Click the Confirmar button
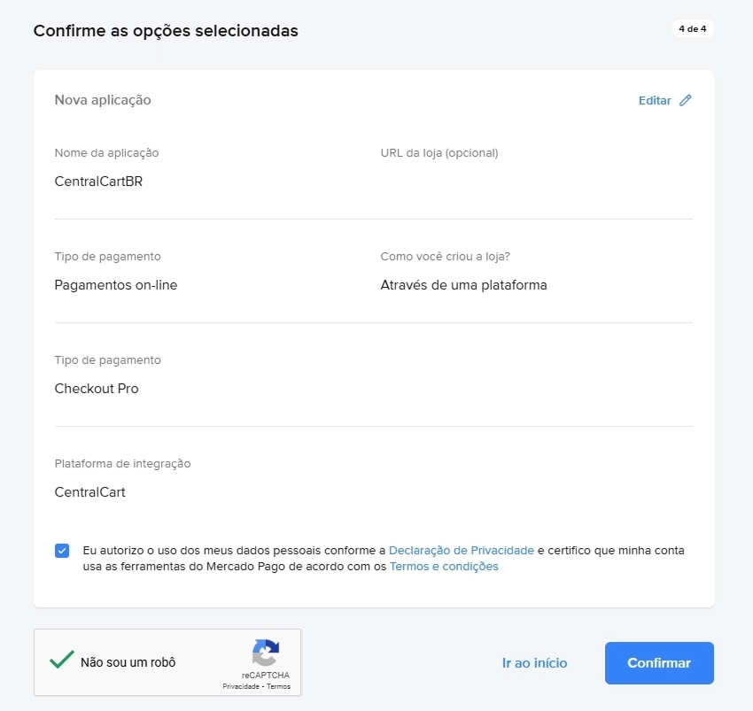Viewport: 753px width, 711px height. click(x=659, y=662)
